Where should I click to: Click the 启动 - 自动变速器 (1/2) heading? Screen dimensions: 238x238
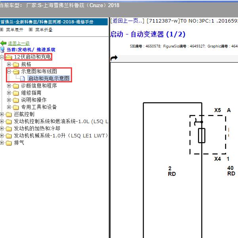point(148,34)
